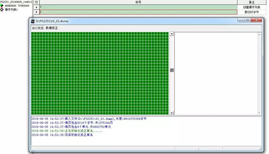269x154 pixels.
Task: Open the 数据修正 menu
Action: pyautogui.click(x=52, y=28)
